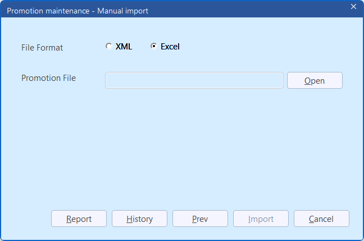
Task: Click the 'Promotion maintenance - Manual import' title text
Action: coord(78,11)
